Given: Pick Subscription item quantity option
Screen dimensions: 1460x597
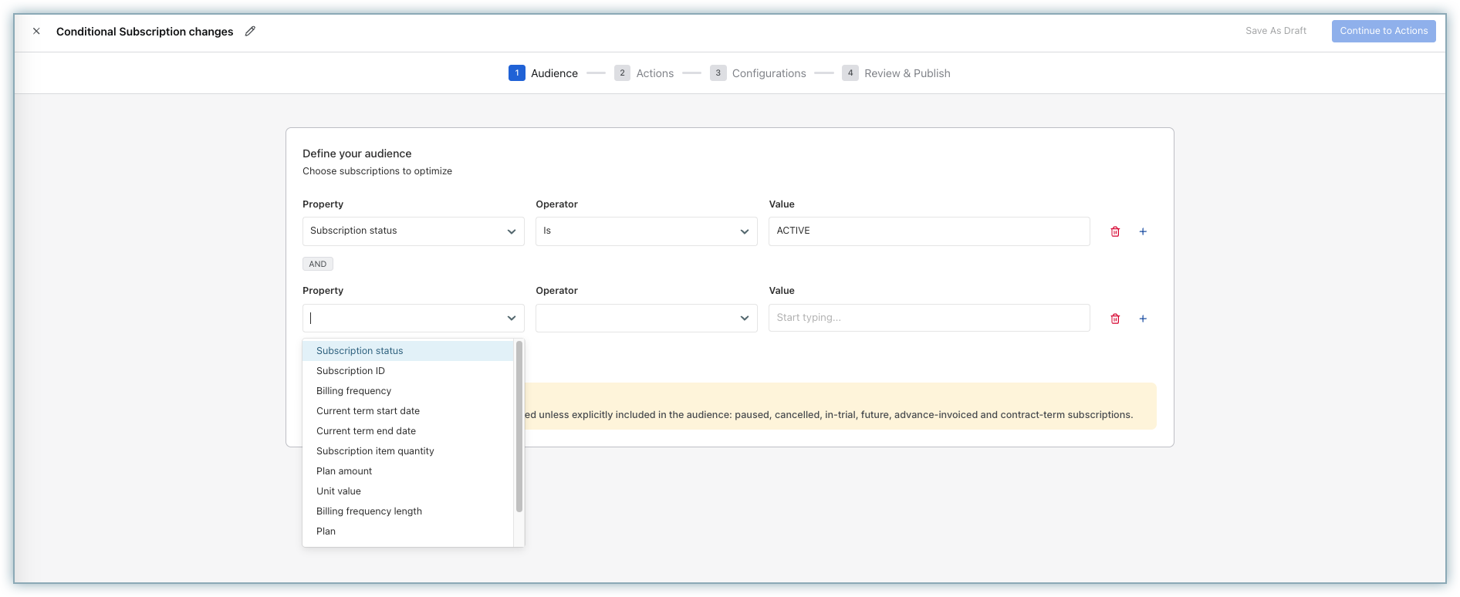Looking at the screenshot, I should pos(407,451).
